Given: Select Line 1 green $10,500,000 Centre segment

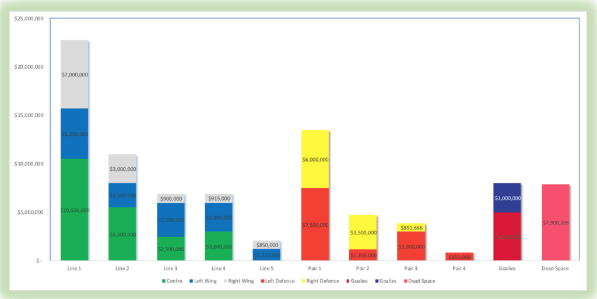Looking at the screenshot, I should (74, 210).
